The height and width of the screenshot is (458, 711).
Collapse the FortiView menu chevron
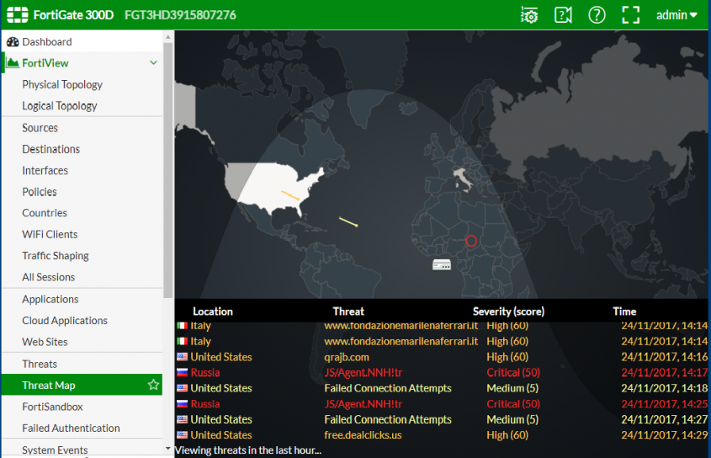tap(153, 62)
